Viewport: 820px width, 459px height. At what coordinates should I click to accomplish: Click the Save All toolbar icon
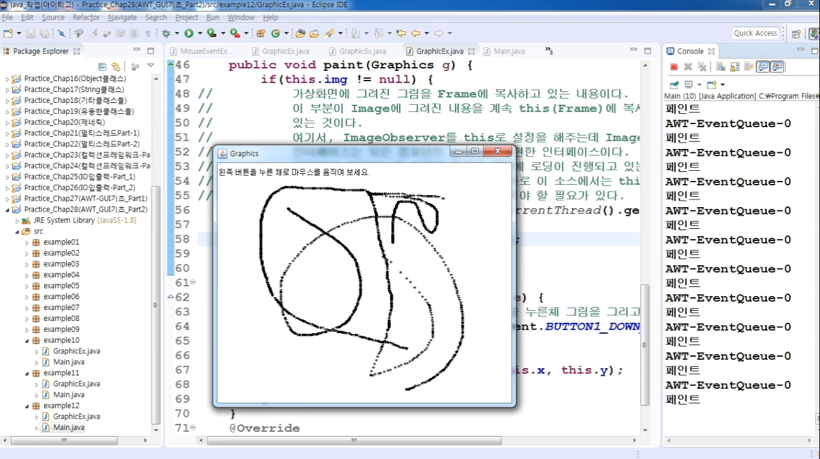click(44, 33)
